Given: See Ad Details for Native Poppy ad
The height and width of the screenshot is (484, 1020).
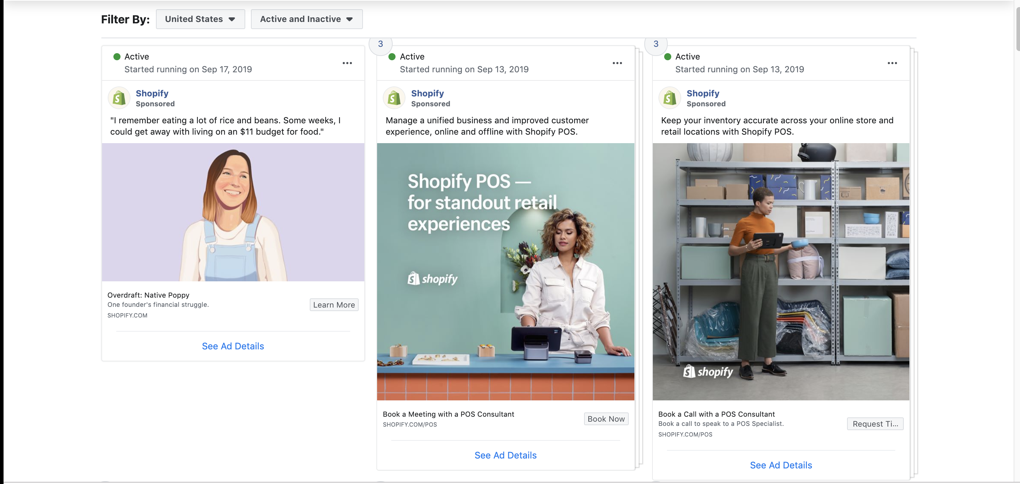Looking at the screenshot, I should coord(233,346).
